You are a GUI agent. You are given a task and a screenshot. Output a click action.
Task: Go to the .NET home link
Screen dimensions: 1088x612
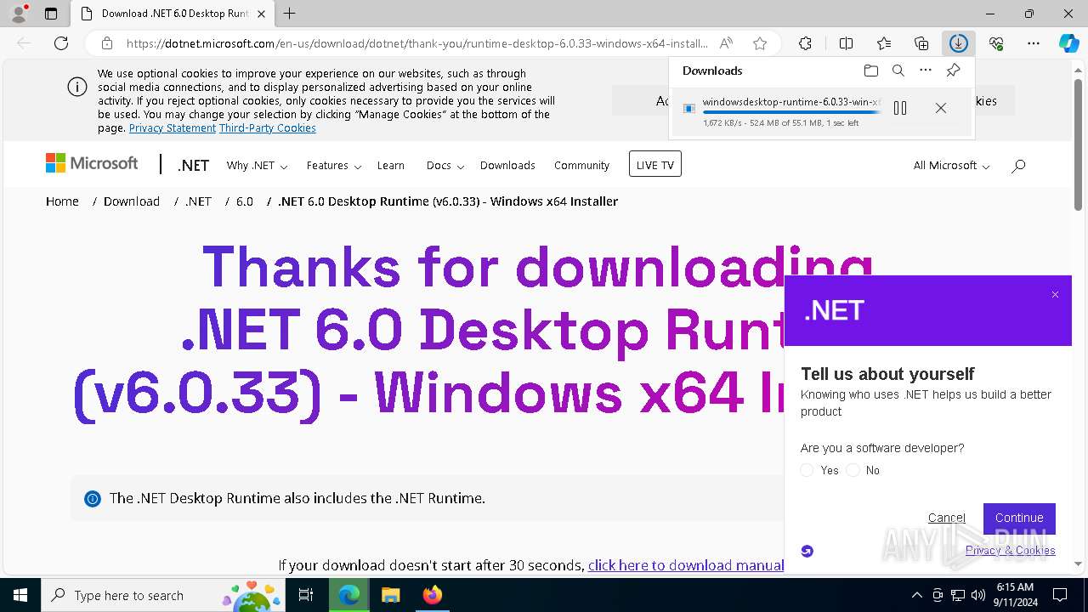(194, 166)
